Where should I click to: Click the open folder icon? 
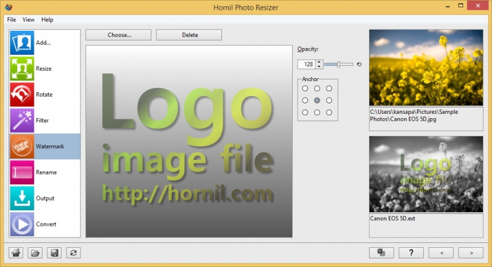pyautogui.click(x=35, y=253)
